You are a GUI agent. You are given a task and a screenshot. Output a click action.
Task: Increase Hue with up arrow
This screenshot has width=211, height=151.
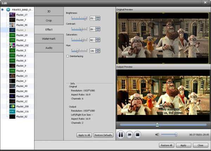[x=98, y=50]
